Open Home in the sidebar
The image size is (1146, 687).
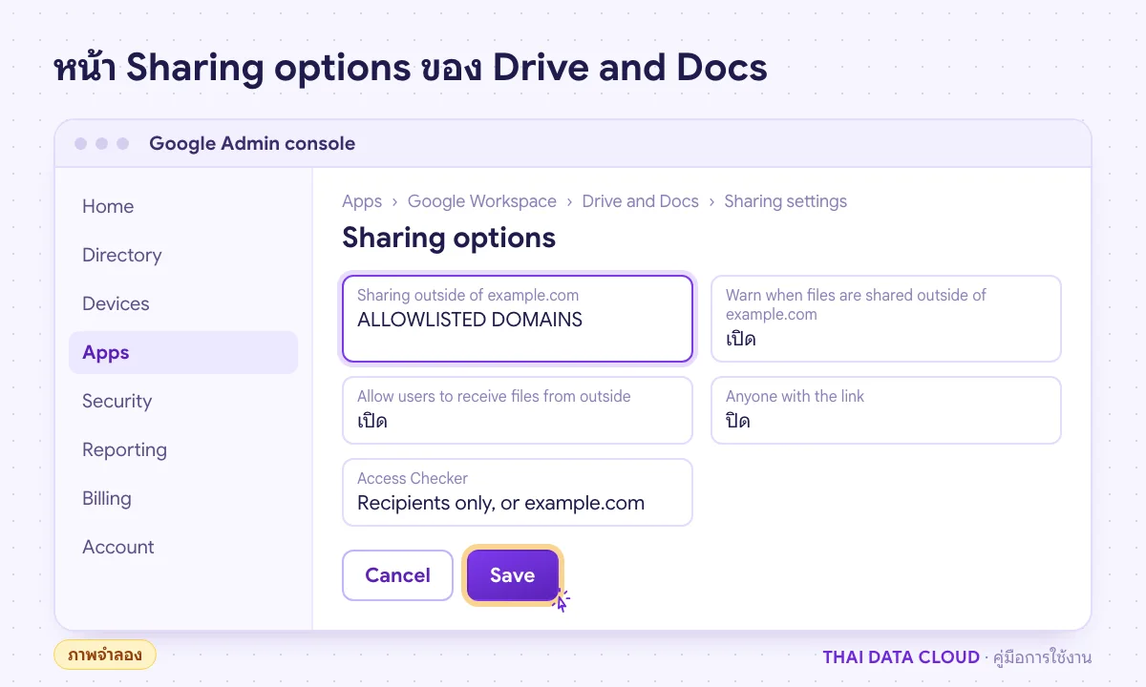pos(182,206)
